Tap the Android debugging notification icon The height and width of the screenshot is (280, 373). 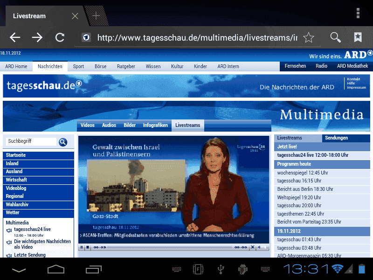click(x=242, y=269)
